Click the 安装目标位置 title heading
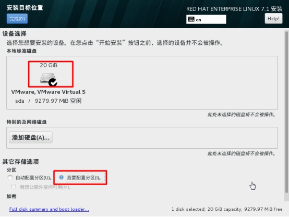Image resolution: width=289 pixels, height=217 pixels. point(25,7)
